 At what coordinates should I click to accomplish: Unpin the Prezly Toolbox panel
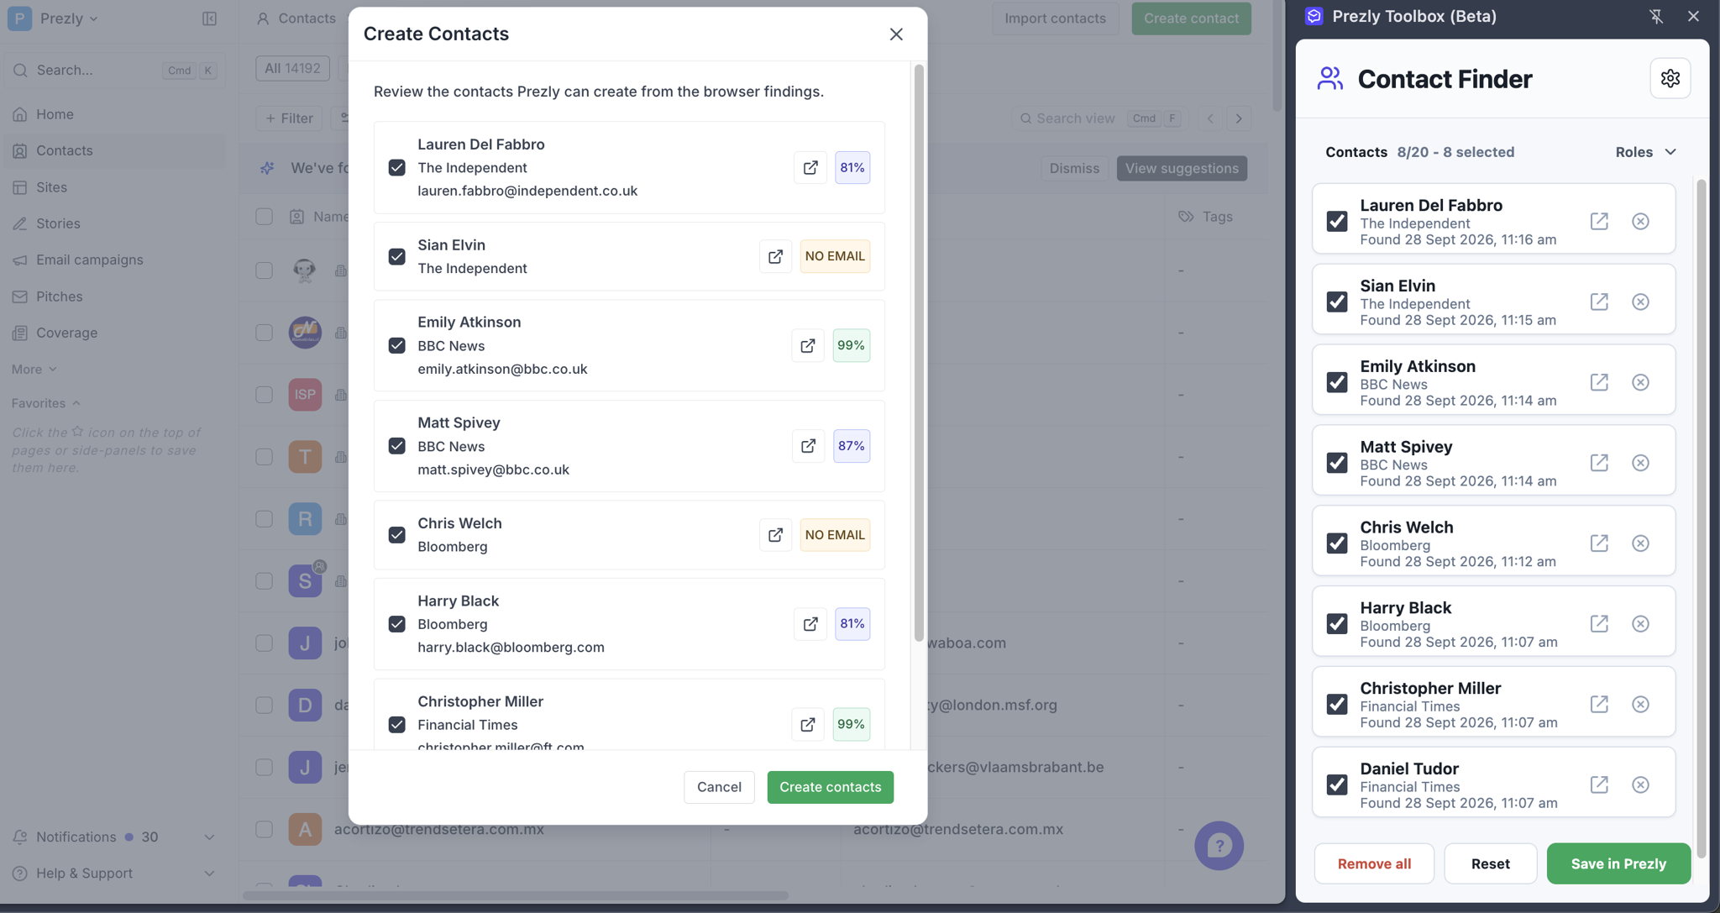click(1655, 16)
